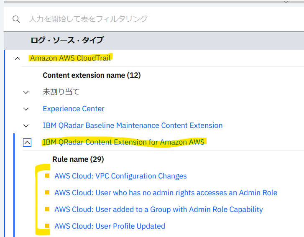Expand the Experience Center extension
Image resolution: width=304 pixels, height=237 pixels.
pos(26,109)
